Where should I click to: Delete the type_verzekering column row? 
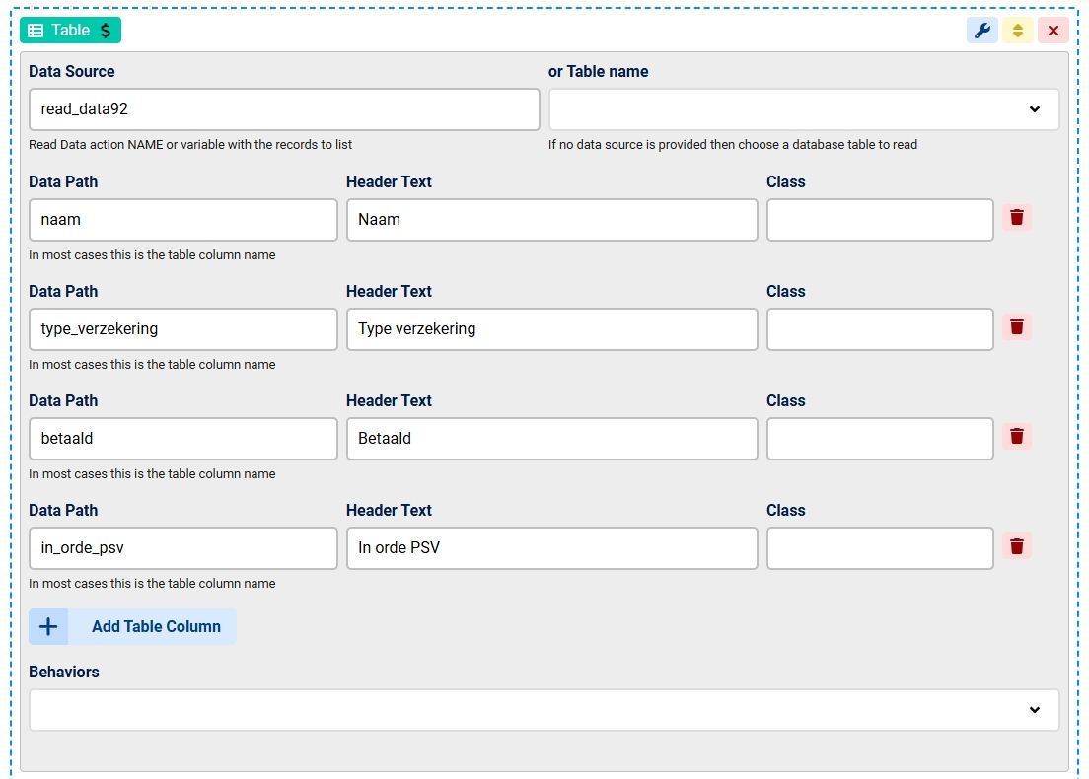(1017, 327)
